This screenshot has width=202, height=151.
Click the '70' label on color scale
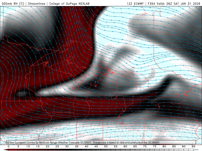click(x=145, y=146)
